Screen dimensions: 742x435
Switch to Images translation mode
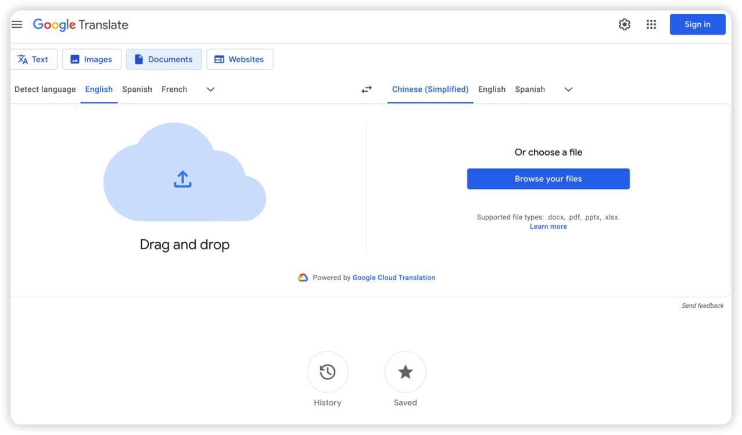click(92, 59)
